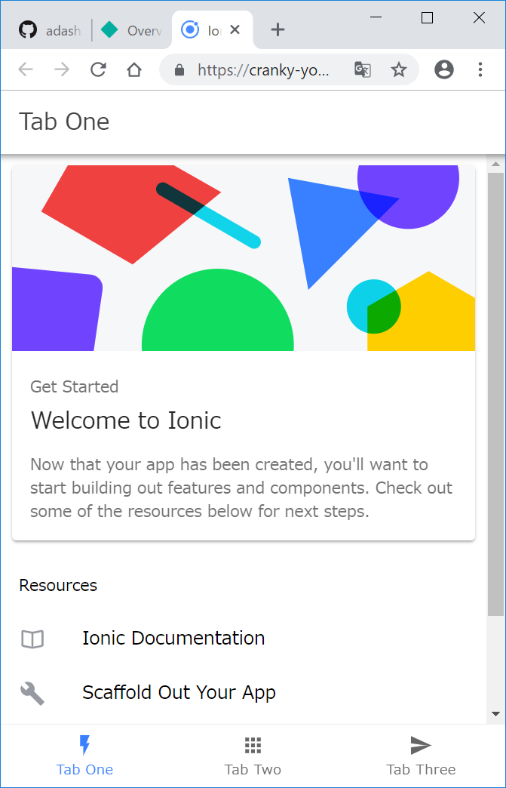The width and height of the screenshot is (506, 788).
Task: Click the lightning bolt Tab One icon
Action: tap(84, 746)
